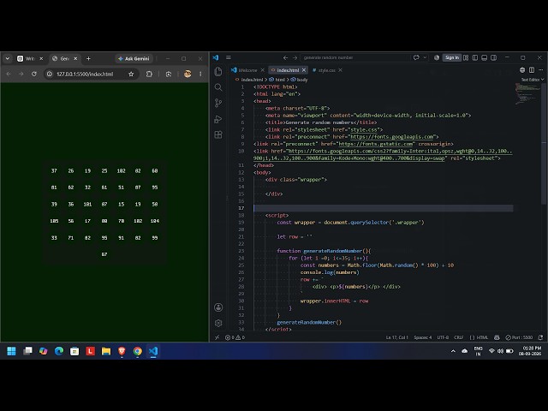Open the Explorer view in VS Code activity bar
The image size is (548, 411).
pos(218,72)
